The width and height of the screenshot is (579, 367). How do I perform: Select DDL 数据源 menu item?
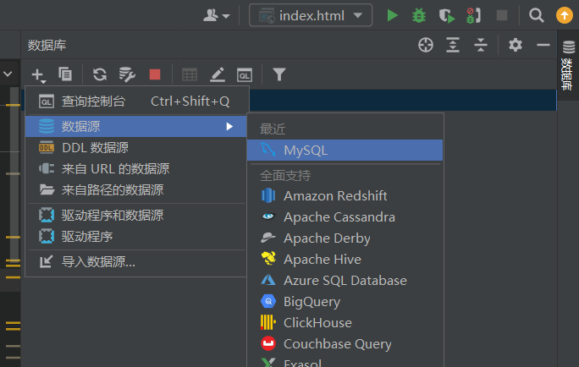(136, 147)
